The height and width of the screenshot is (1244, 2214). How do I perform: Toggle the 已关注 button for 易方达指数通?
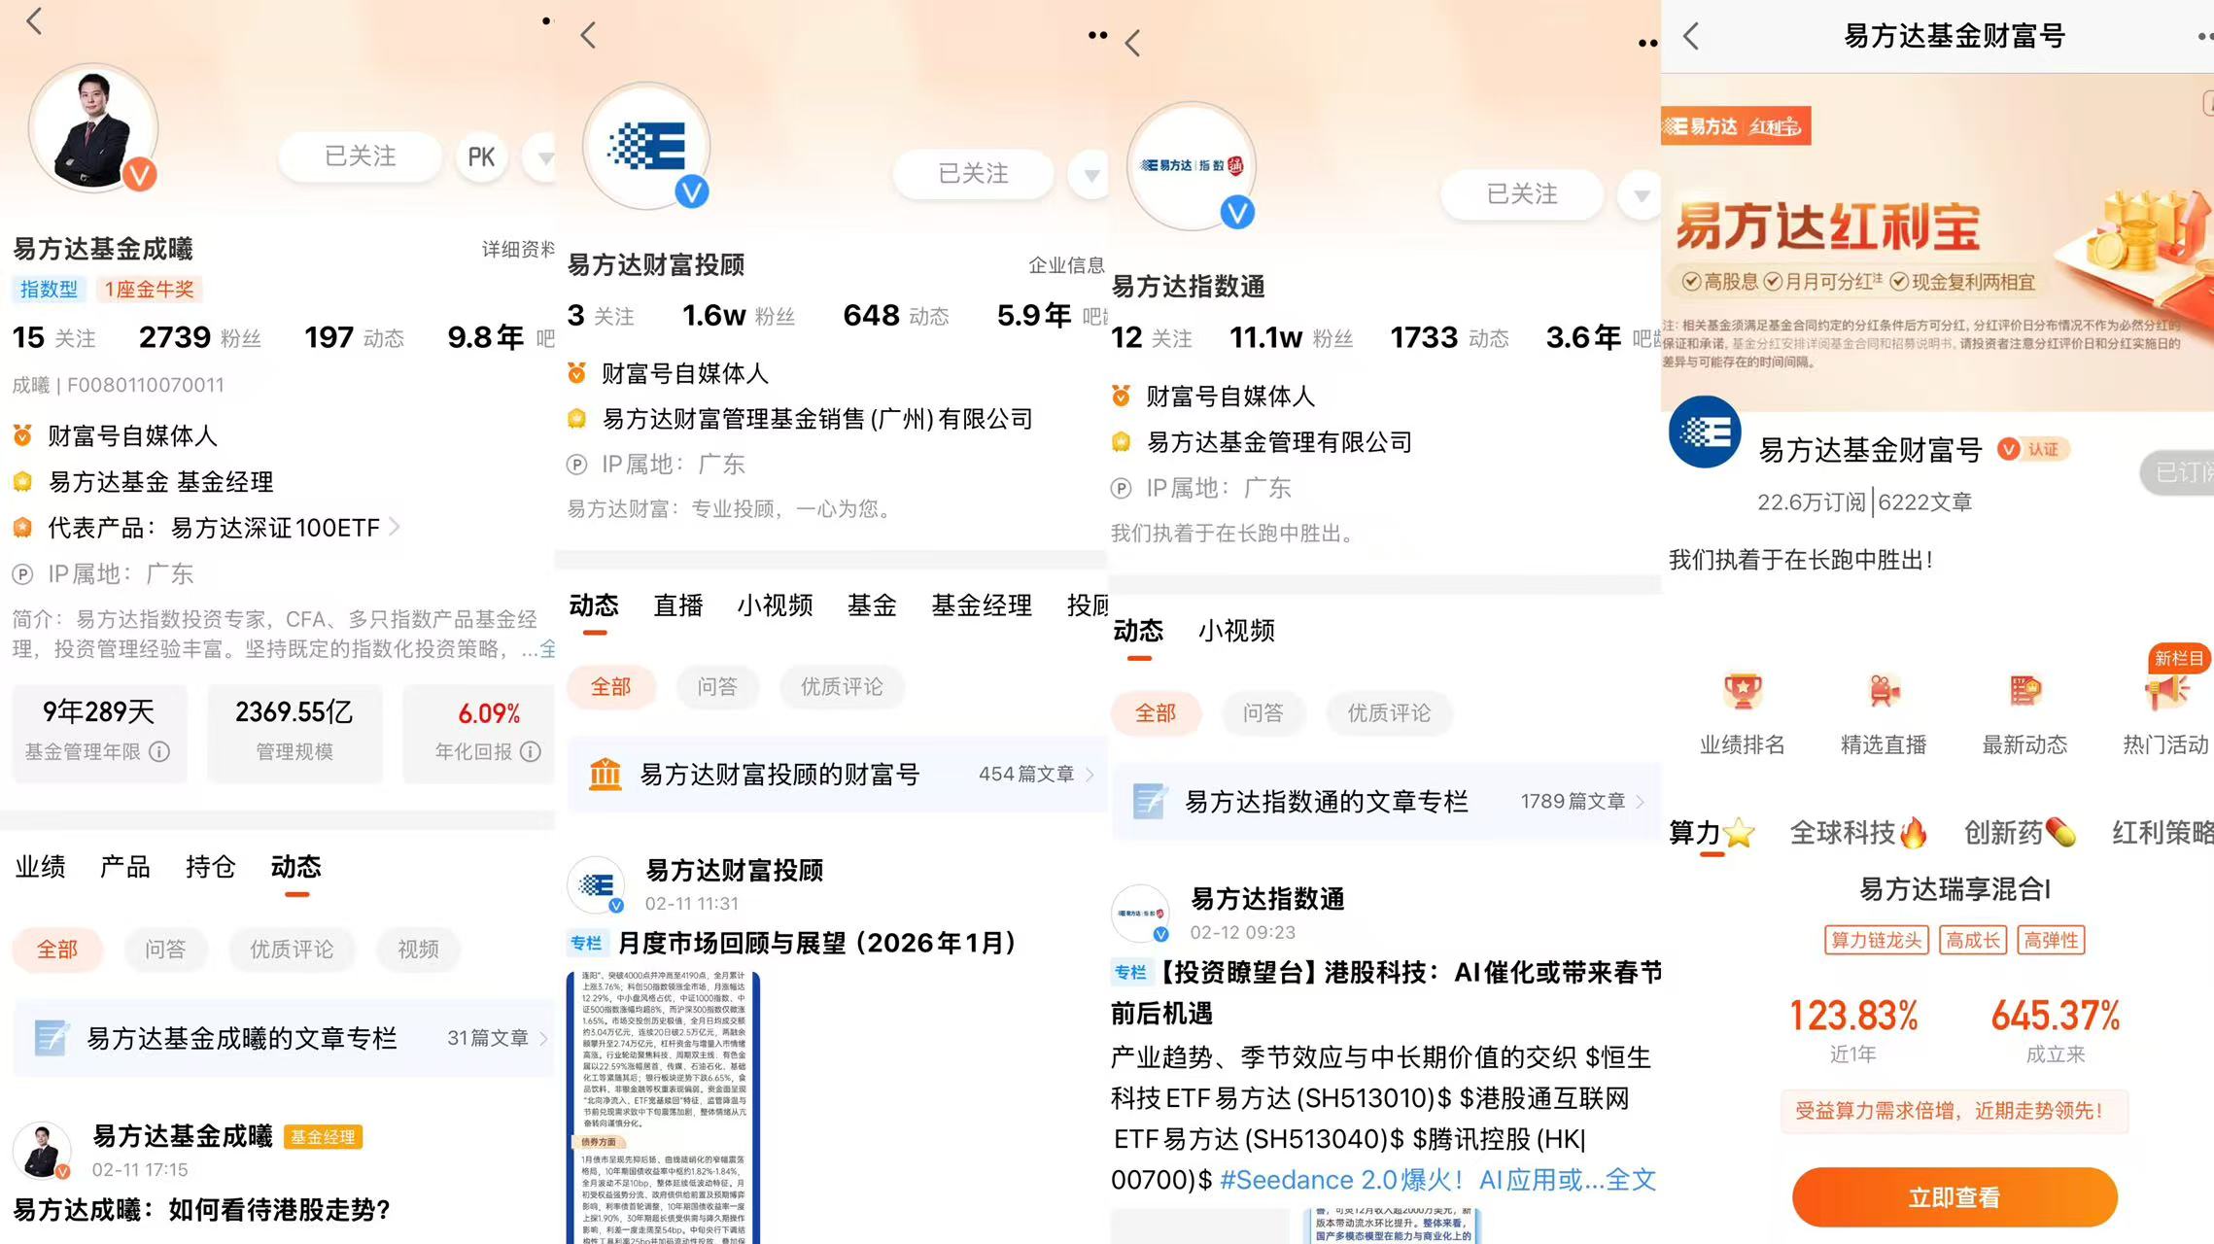tap(1521, 194)
